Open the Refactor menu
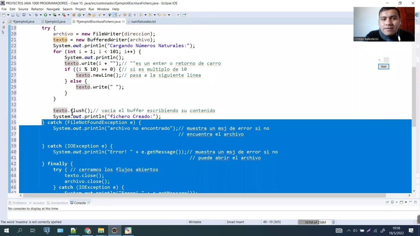420x236 pixels. (x=37, y=9)
